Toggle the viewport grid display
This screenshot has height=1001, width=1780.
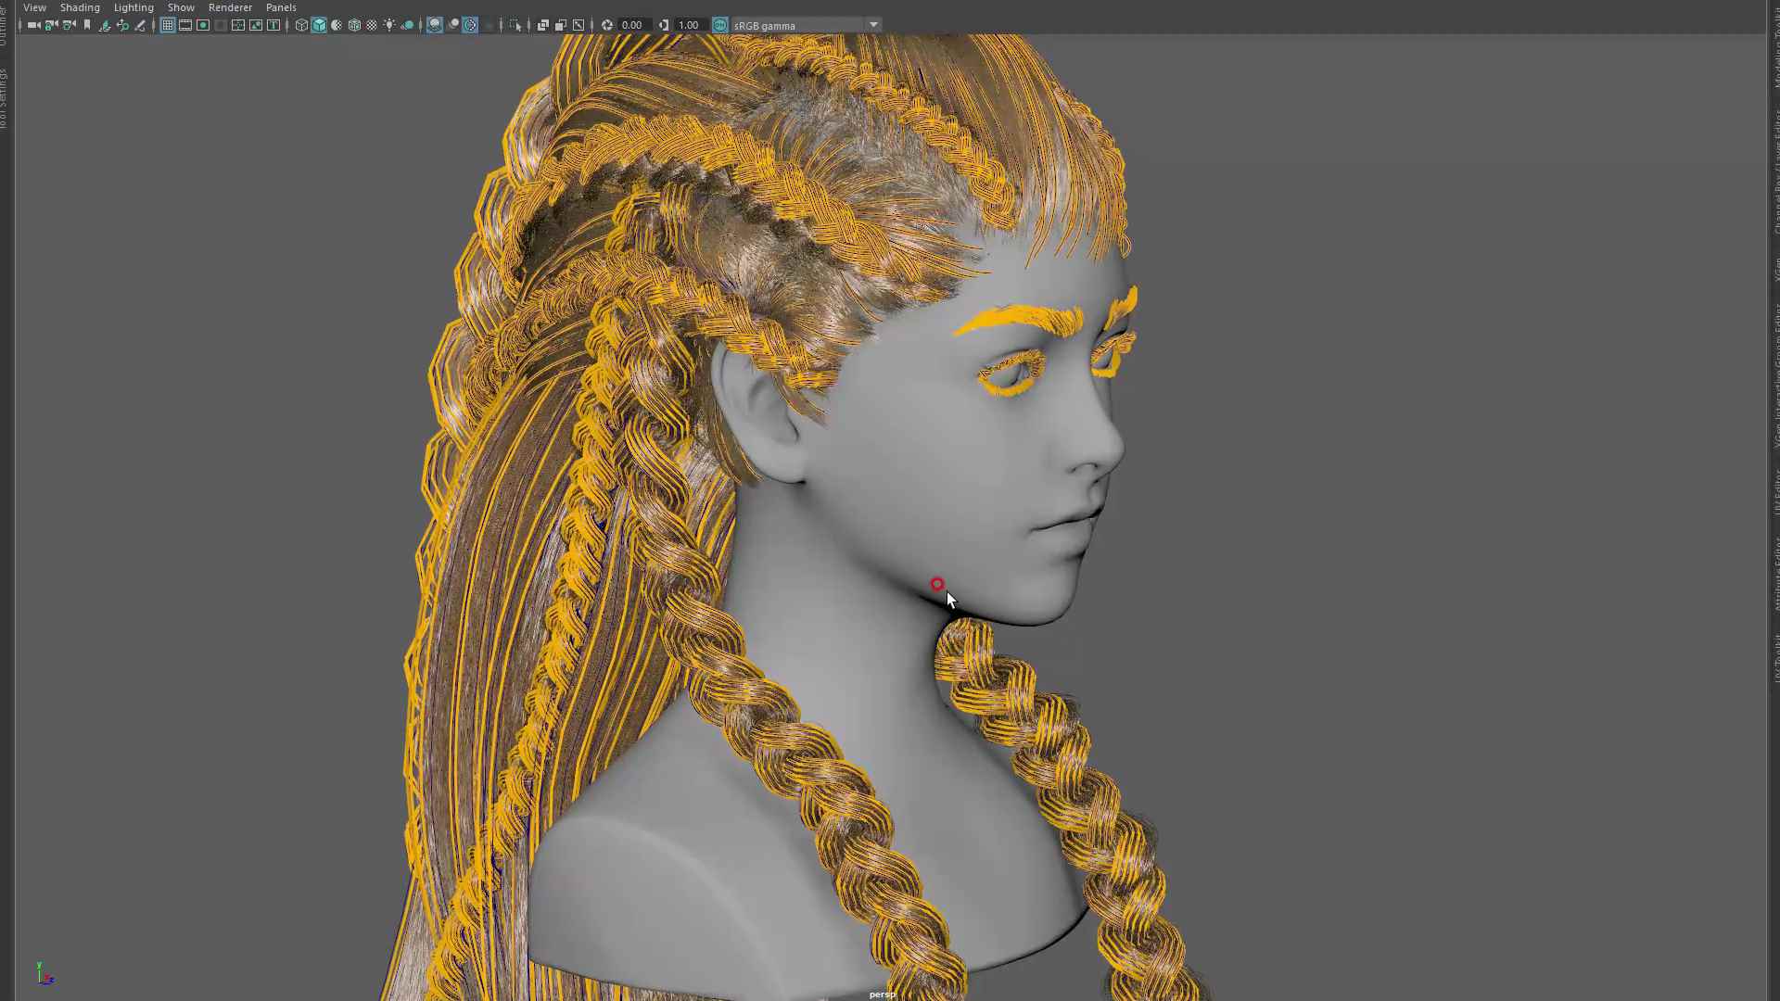[168, 25]
